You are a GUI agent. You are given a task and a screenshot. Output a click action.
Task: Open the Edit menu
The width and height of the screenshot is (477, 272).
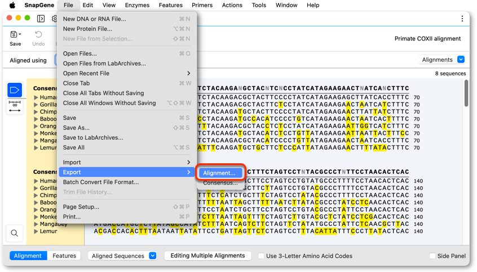coord(88,5)
